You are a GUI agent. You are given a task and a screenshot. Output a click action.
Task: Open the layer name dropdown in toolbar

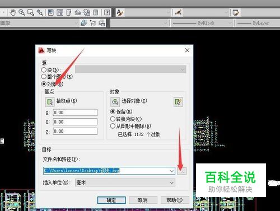[39, 23]
